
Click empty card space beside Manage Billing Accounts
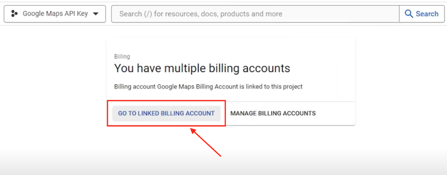tap(337, 113)
